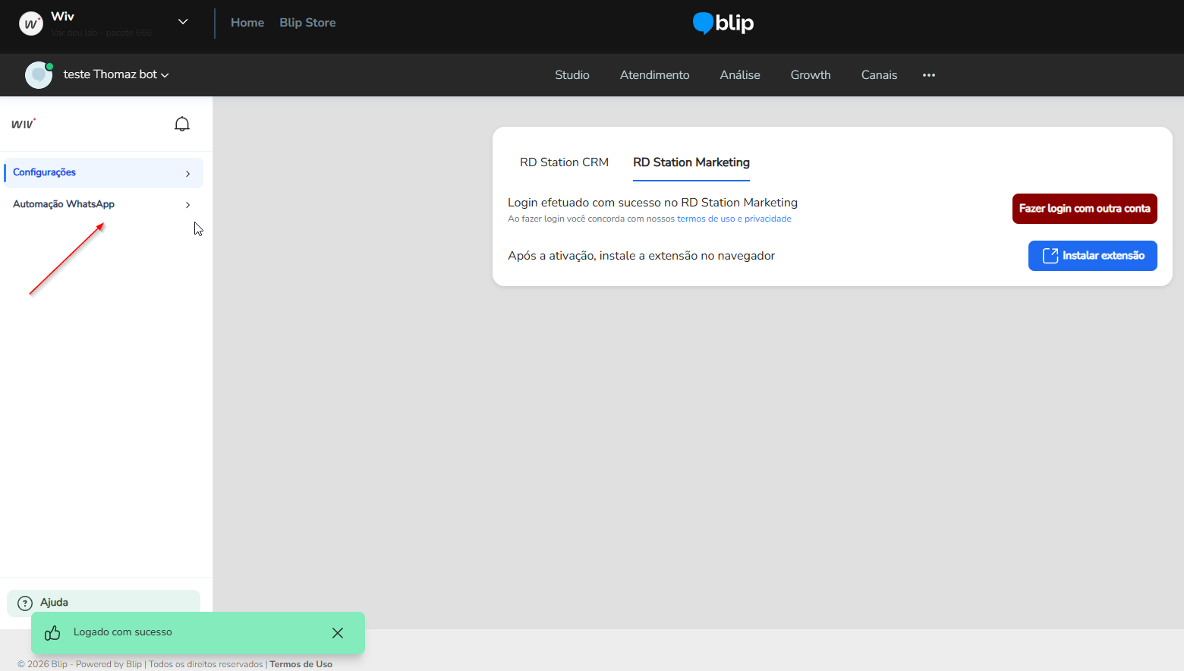The height and width of the screenshot is (671, 1184).
Task: Click the Após a ativação instruction text
Action: pyautogui.click(x=641, y=256)
